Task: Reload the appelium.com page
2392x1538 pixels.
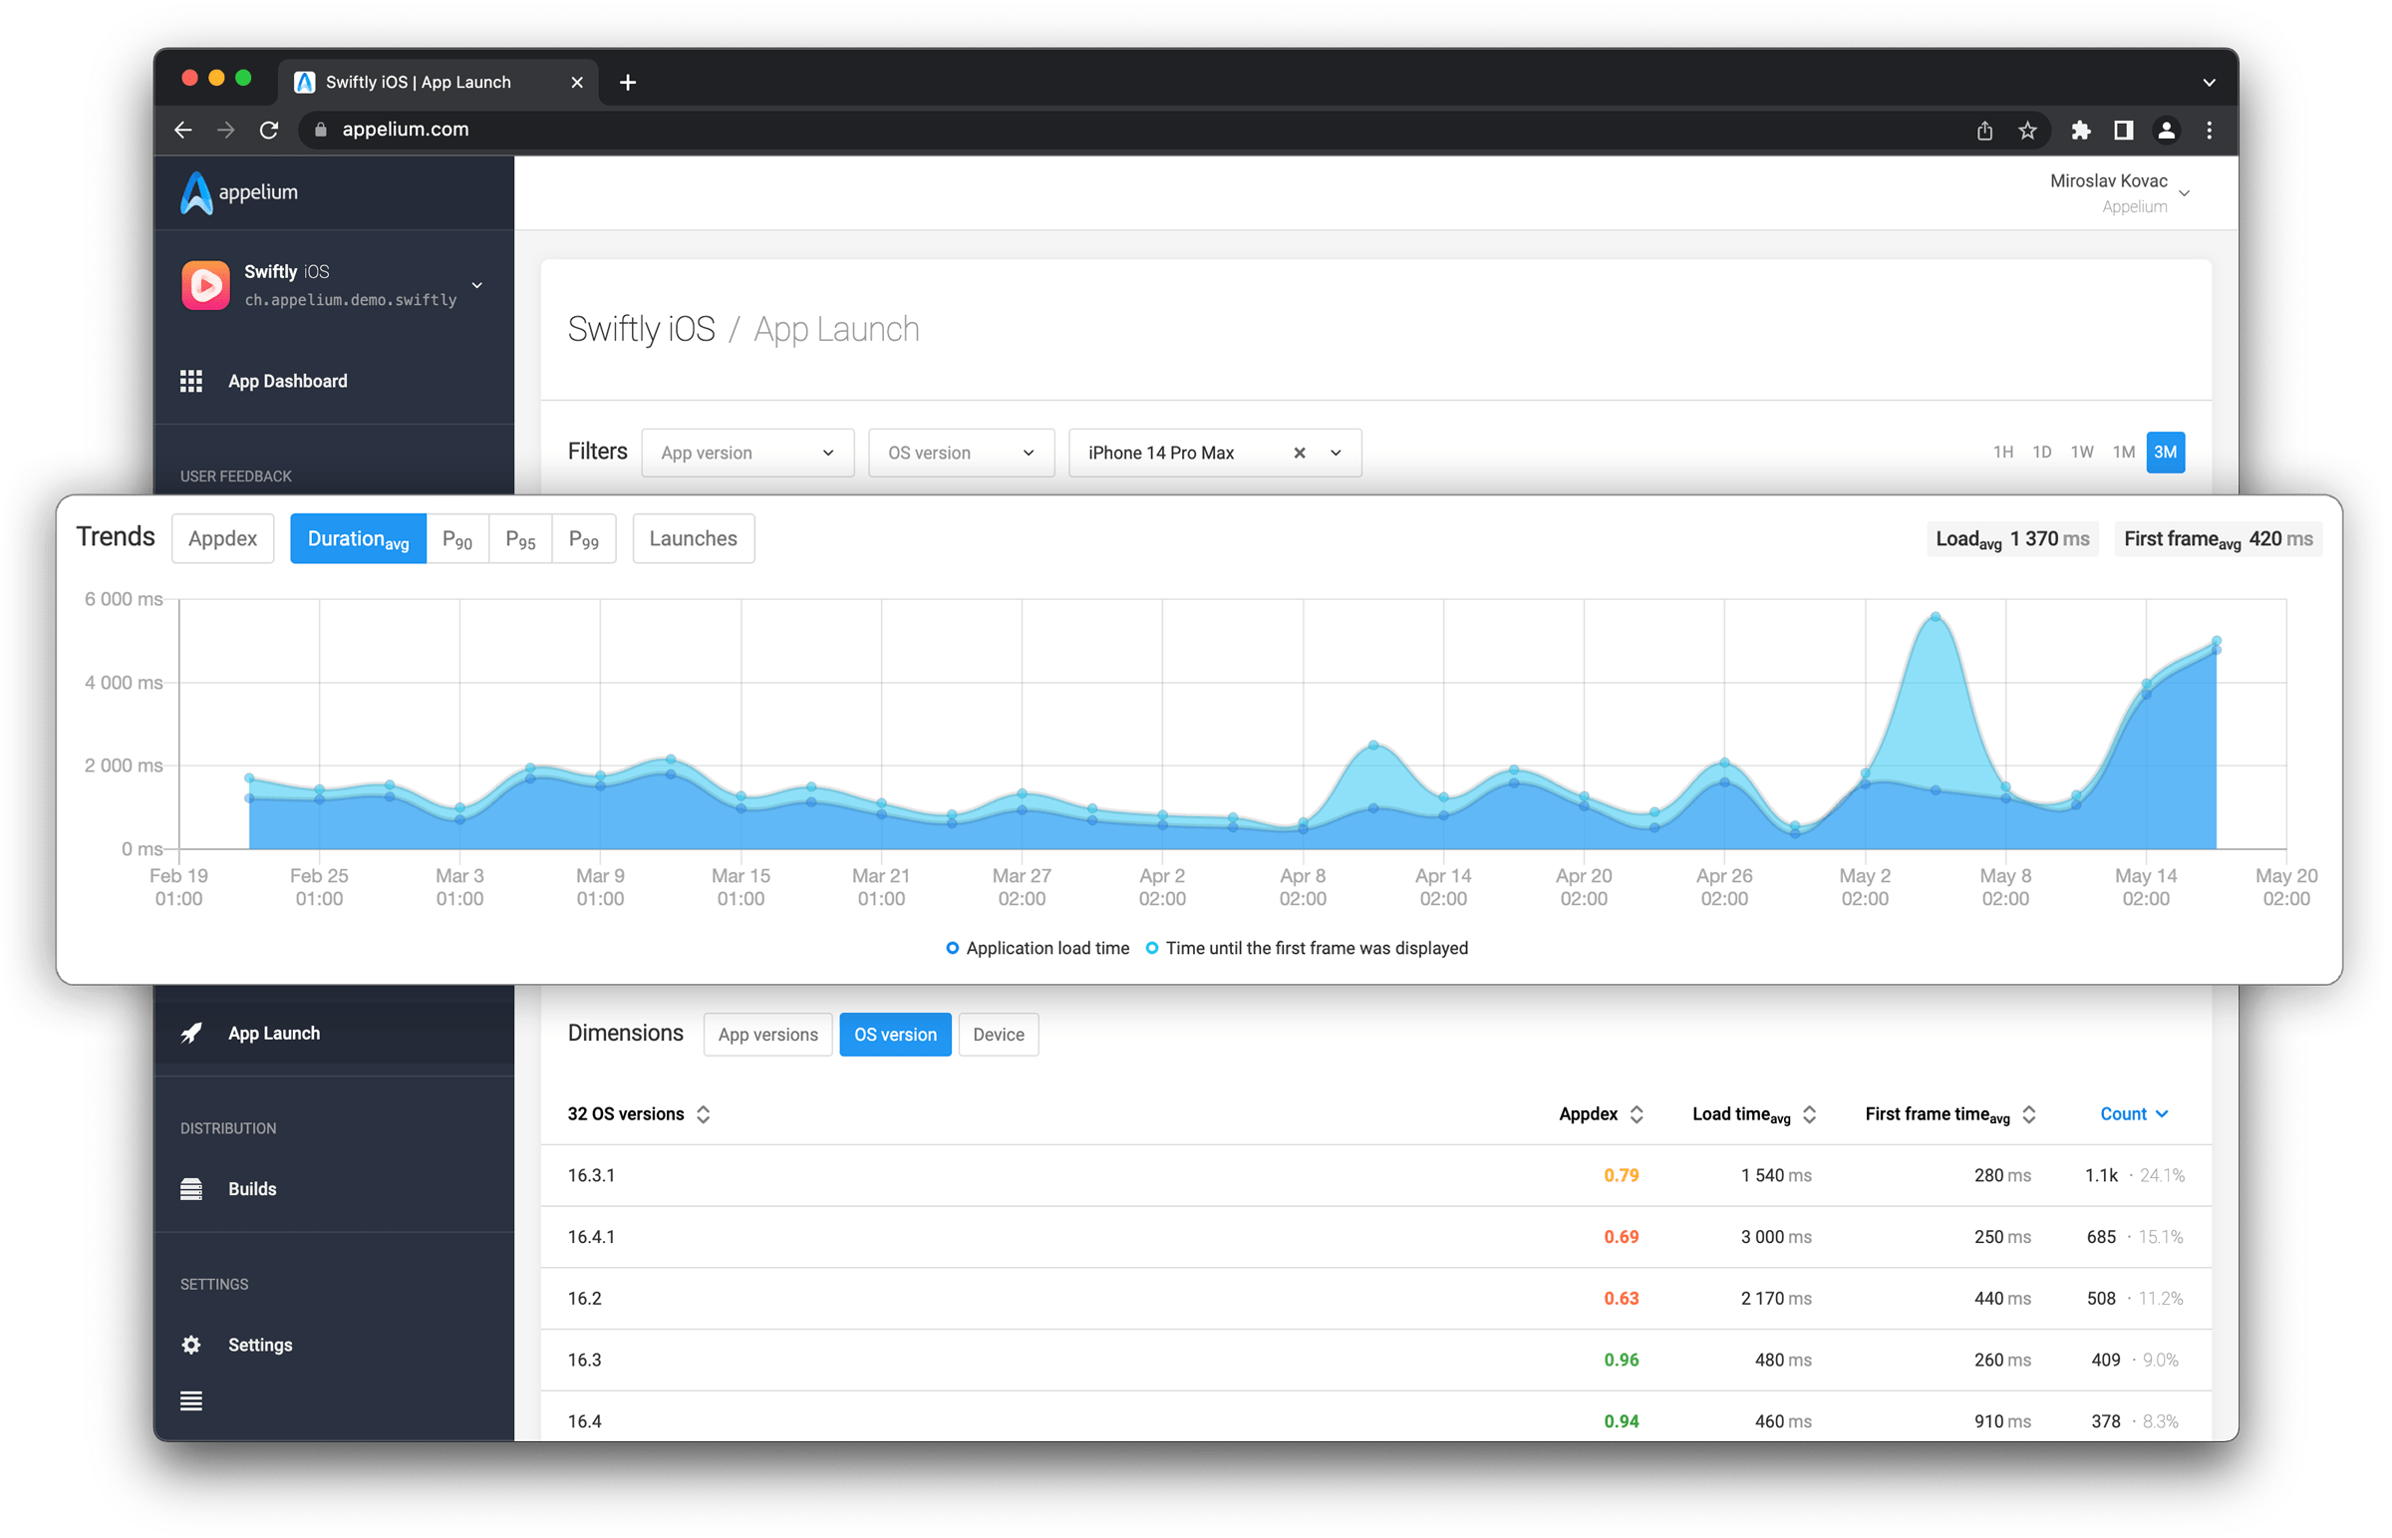Action: [268, 130]
